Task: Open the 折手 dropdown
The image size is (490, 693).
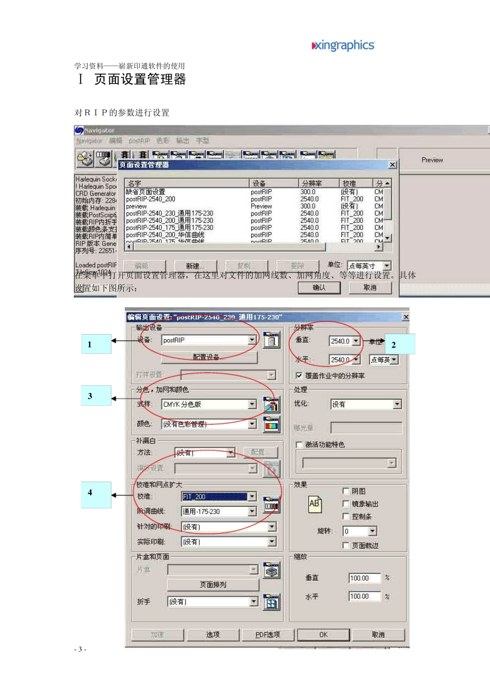Action: point(253,602)
